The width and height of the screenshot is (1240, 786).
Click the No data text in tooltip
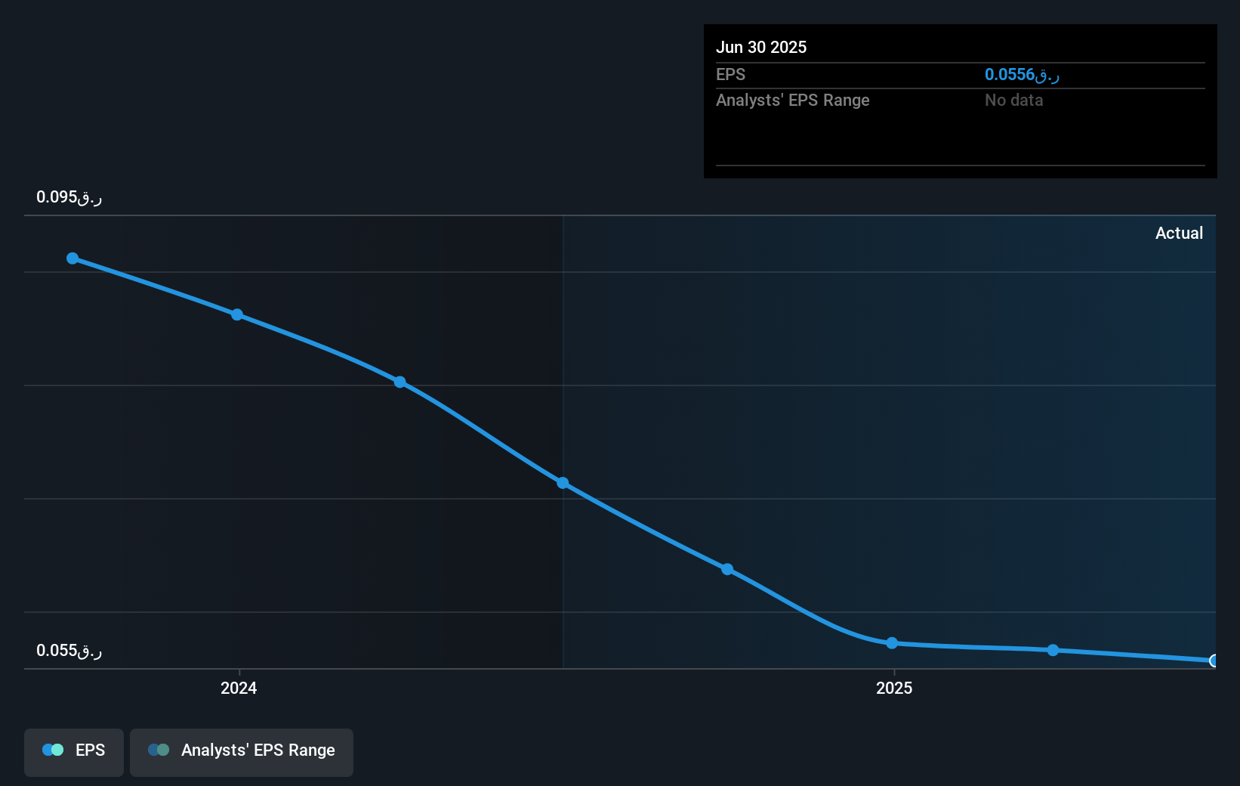coord(1014,100)
